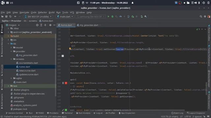Click Collapse All icon in Project panel

point(45,25)
